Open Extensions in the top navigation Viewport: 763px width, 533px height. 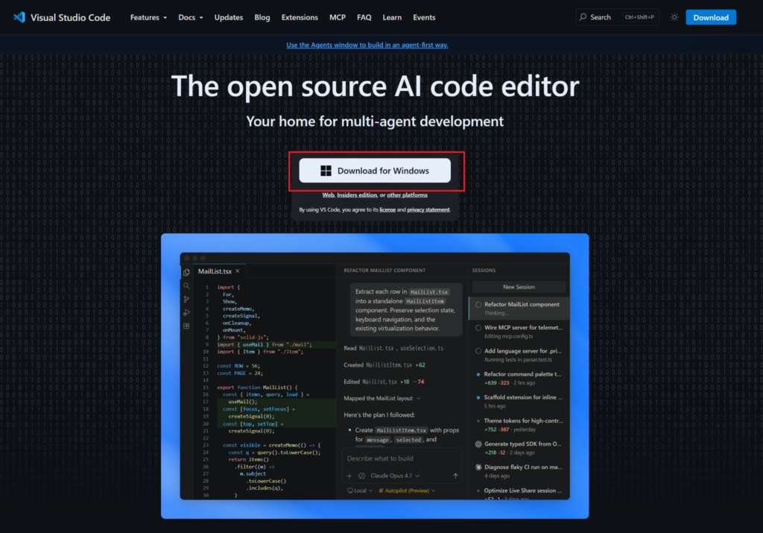(300, 18)
